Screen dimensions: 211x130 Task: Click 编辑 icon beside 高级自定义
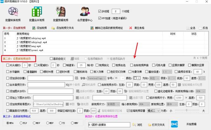[x=72, y=59]
